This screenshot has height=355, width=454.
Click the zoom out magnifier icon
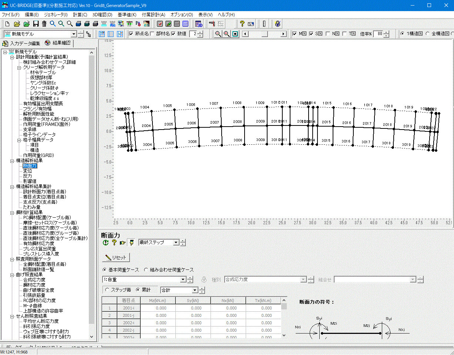pos(218,34)
